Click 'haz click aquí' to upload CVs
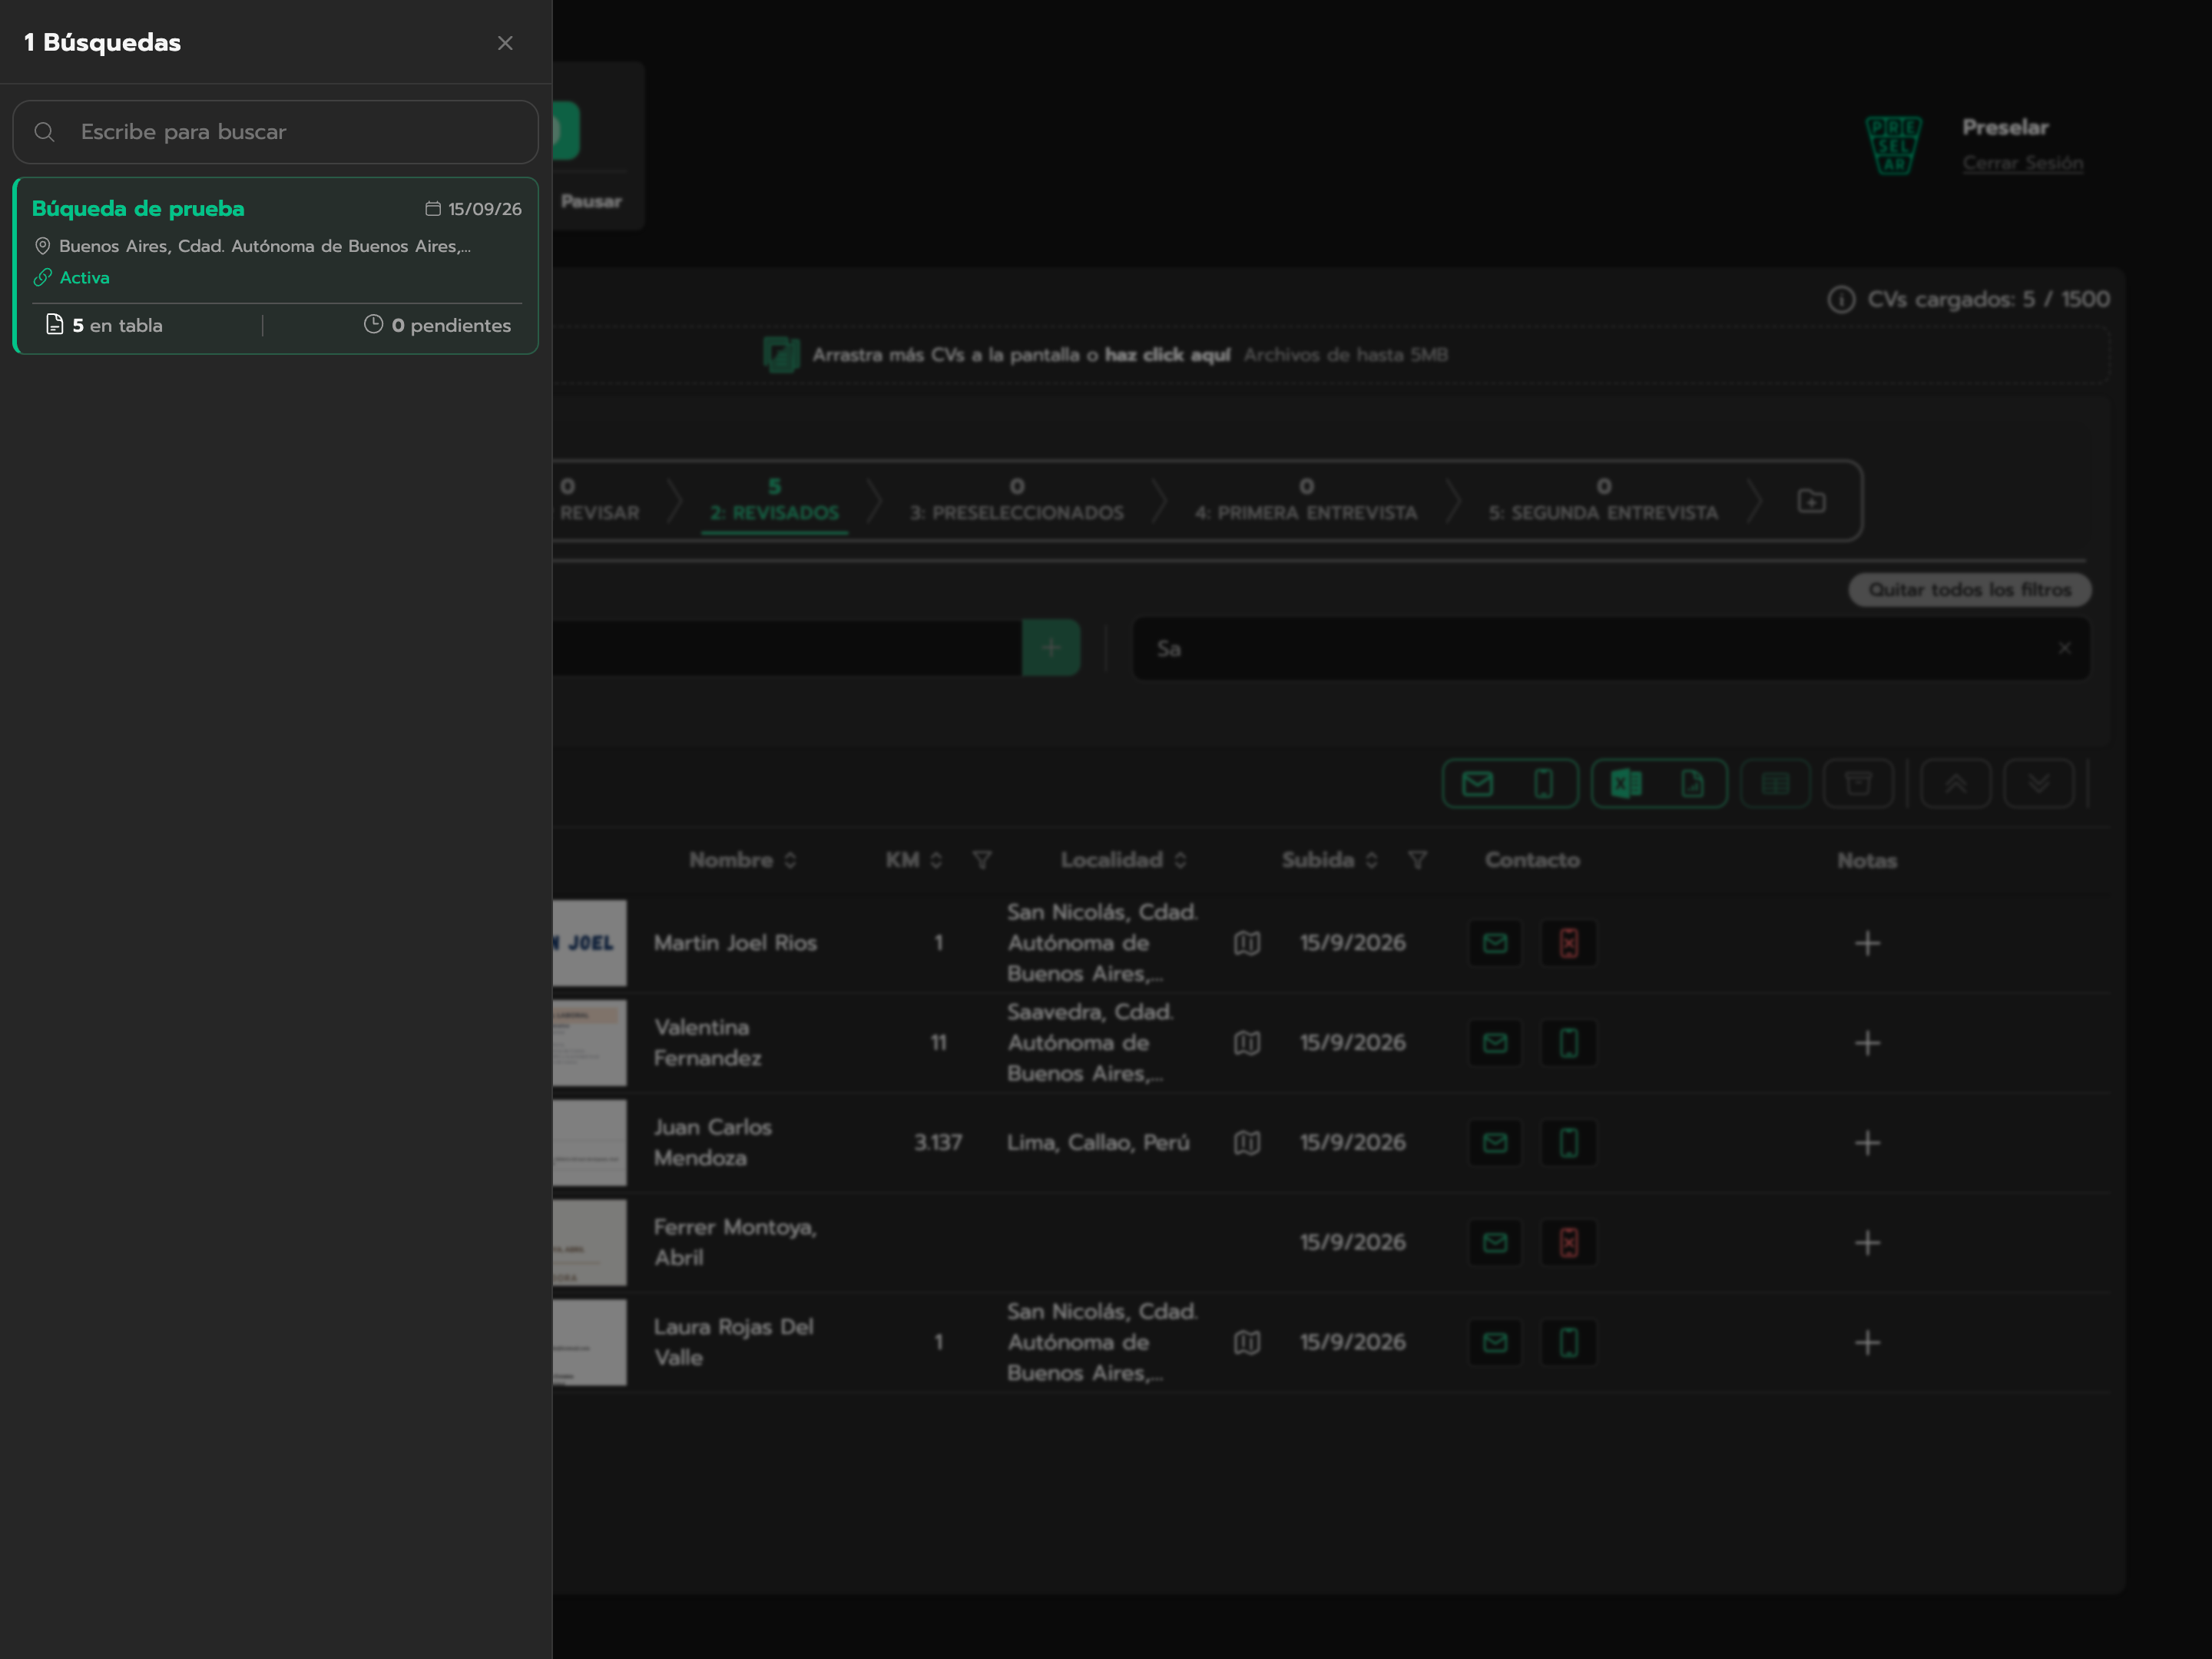2212x1659 pixels. click(1167, 355)
